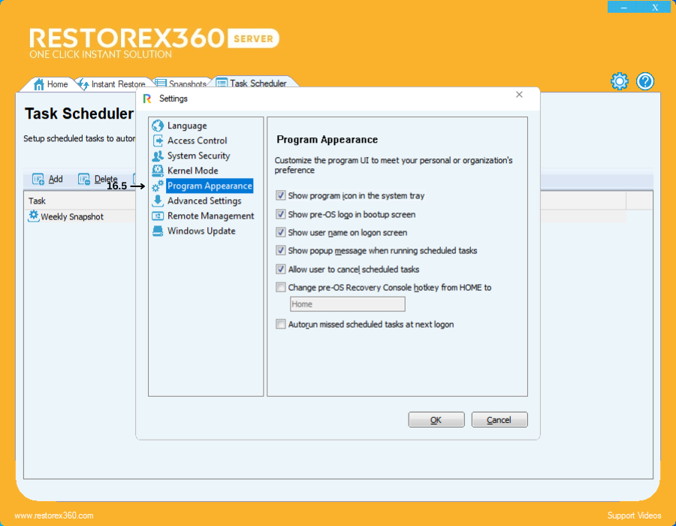This screenshot has width=676, height=526.
Task: Select Access Control settings category
Action: [197, 141]
